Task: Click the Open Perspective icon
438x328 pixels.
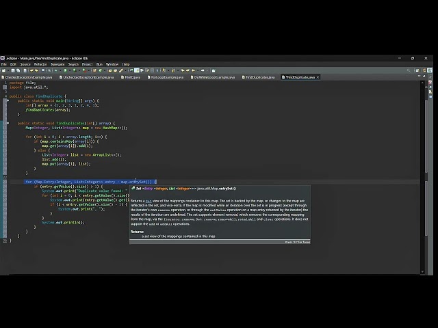Action: pyautogui.click(x=417, y=70)
